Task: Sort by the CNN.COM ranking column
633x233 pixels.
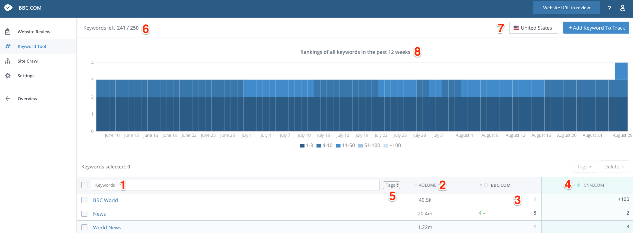Action: (589, 185)
